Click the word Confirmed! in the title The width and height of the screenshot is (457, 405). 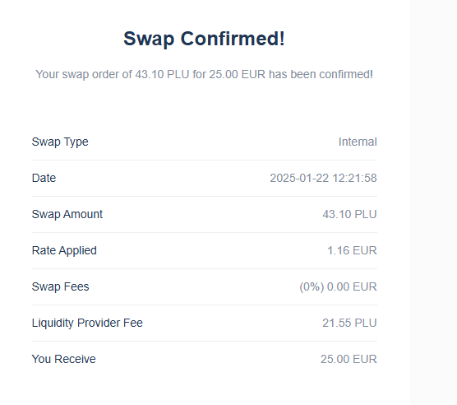pyautogui.click(x=233, y=39)
